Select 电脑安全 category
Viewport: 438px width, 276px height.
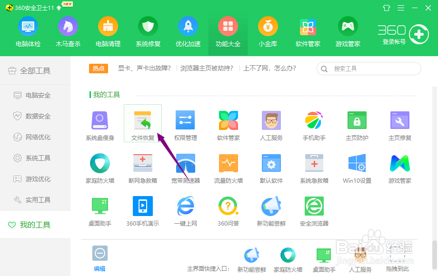[35, 95]
